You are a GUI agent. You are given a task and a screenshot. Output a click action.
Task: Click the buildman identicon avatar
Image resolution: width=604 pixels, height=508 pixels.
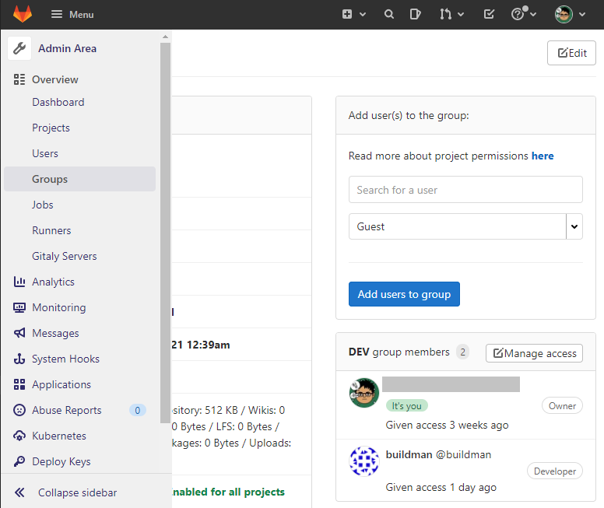coord(364,461)
